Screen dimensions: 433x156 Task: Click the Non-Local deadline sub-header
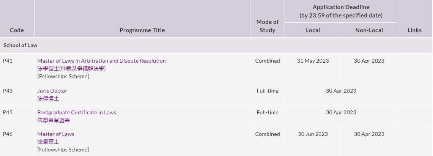coord(369,30)
